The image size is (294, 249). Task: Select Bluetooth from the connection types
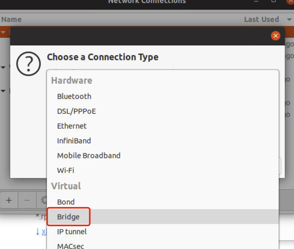tap(74, 96)
